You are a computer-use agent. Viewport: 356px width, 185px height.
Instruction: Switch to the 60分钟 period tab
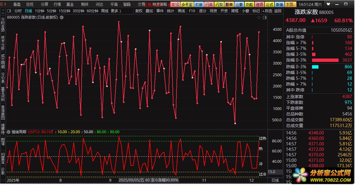[x=93, y=11]
